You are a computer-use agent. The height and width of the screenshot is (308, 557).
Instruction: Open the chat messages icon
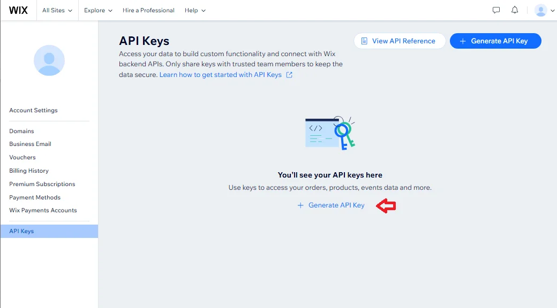496,10
